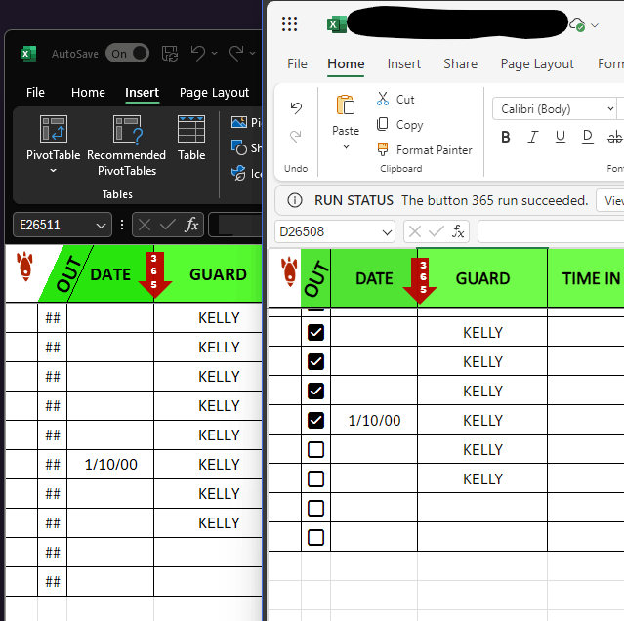This screenshot has width=624, height=621.
Task: Click the info icon beside RUN STATUS
Action: pos(295,200)
